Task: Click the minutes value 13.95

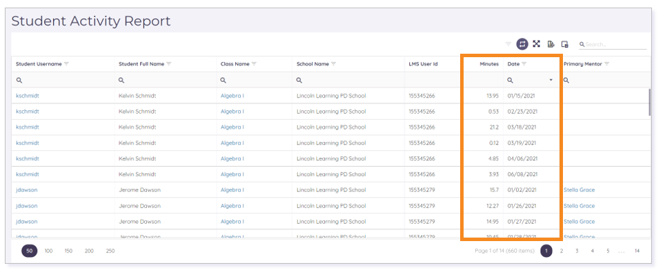Action: [492, 96]
